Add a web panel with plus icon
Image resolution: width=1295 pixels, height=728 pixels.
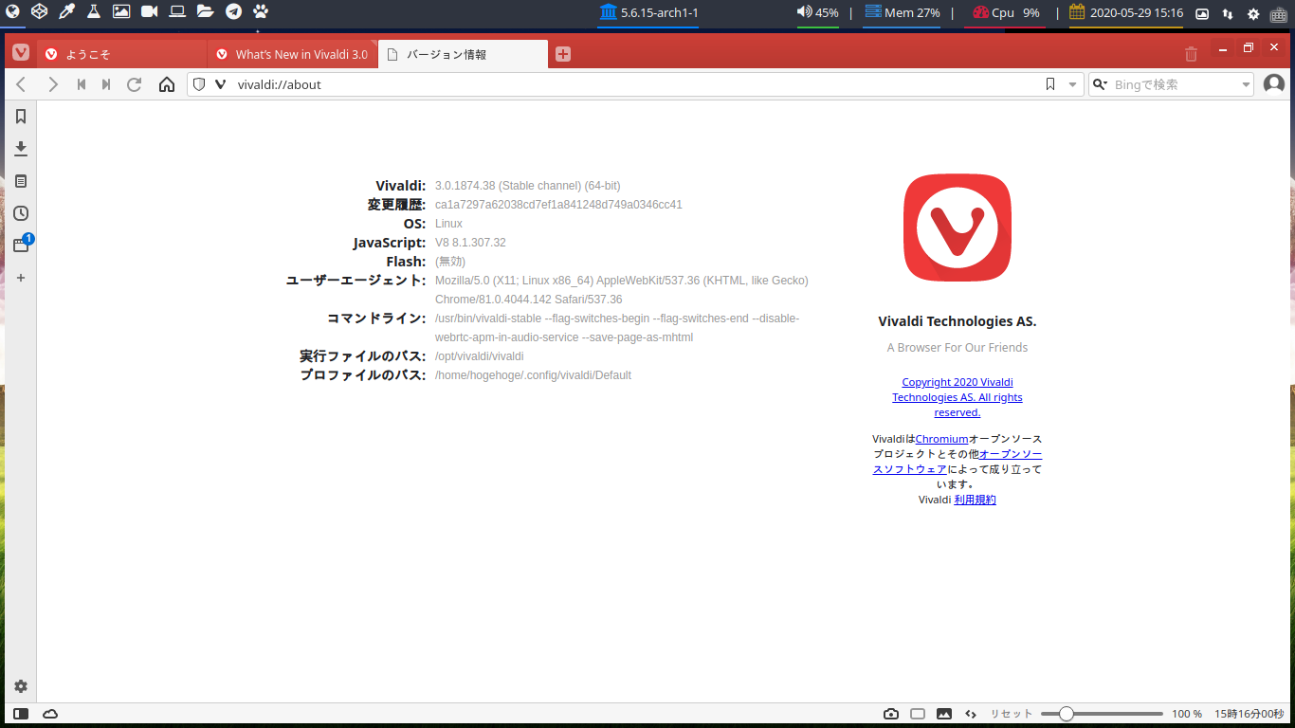point(20,278)
